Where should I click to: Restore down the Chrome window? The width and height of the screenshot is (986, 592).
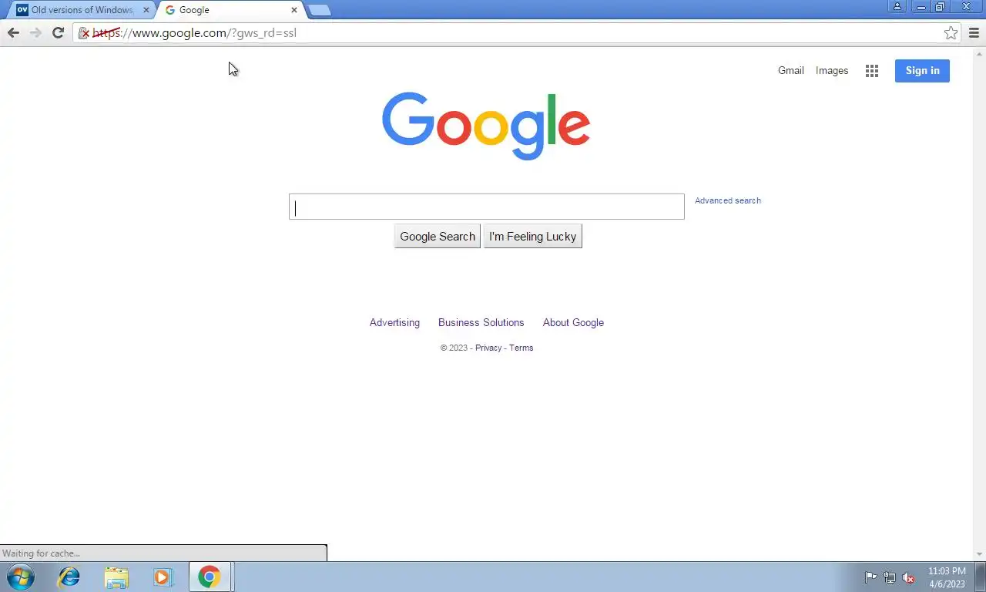940,6
